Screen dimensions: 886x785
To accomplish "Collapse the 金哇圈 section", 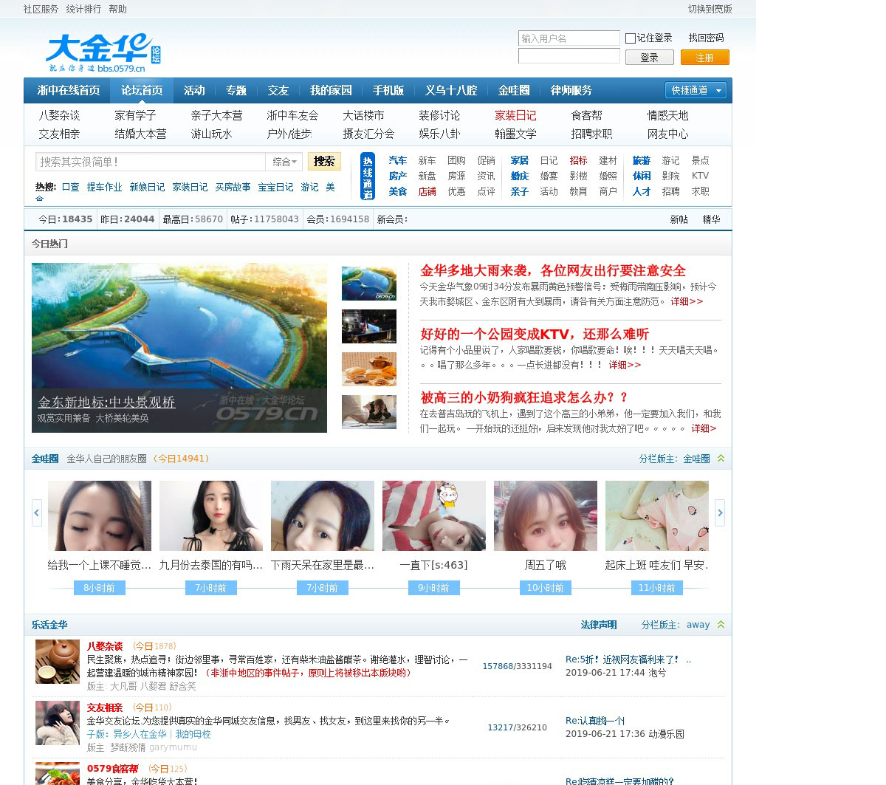I will [721, 459].
